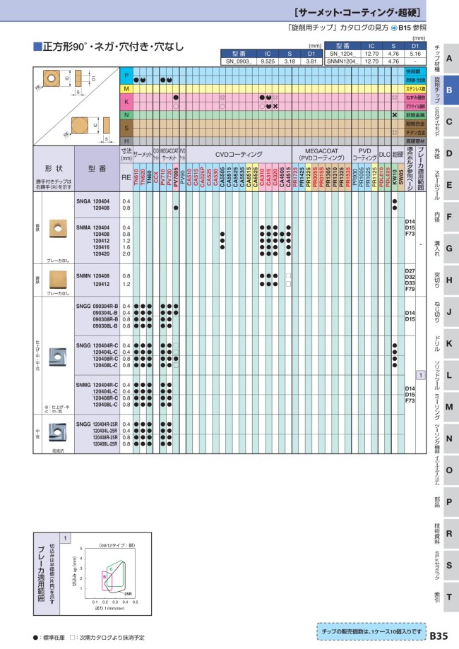Click the small arrow icon beside B15 参照

[393, 28]
